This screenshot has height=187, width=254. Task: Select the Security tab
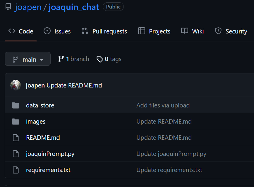pyautogui.click(x=231, y=31)
